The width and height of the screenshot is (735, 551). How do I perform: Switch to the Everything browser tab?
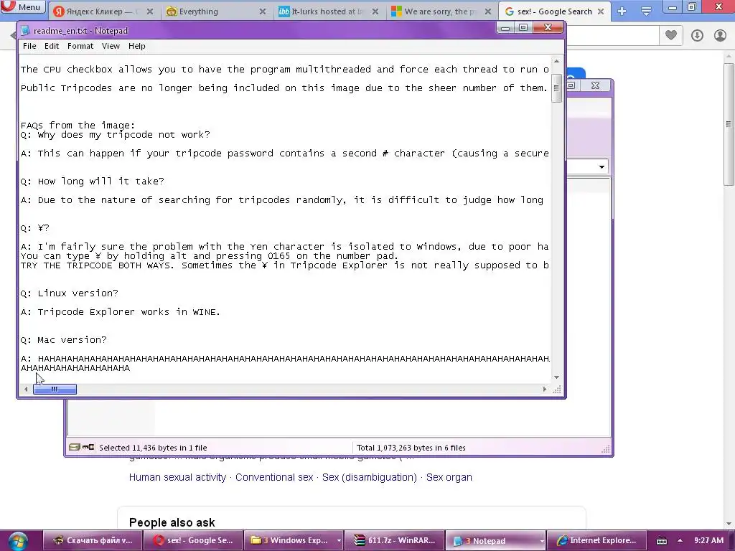click(215, 11)
